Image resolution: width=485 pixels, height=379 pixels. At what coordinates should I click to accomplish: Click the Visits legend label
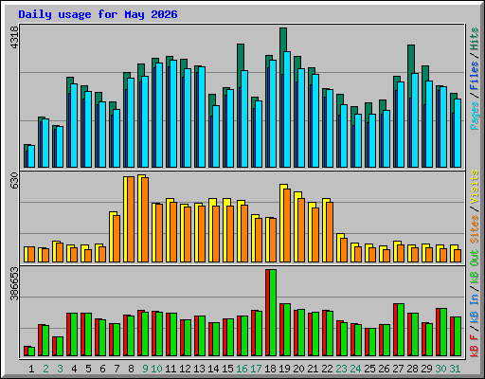coord(475,187)
